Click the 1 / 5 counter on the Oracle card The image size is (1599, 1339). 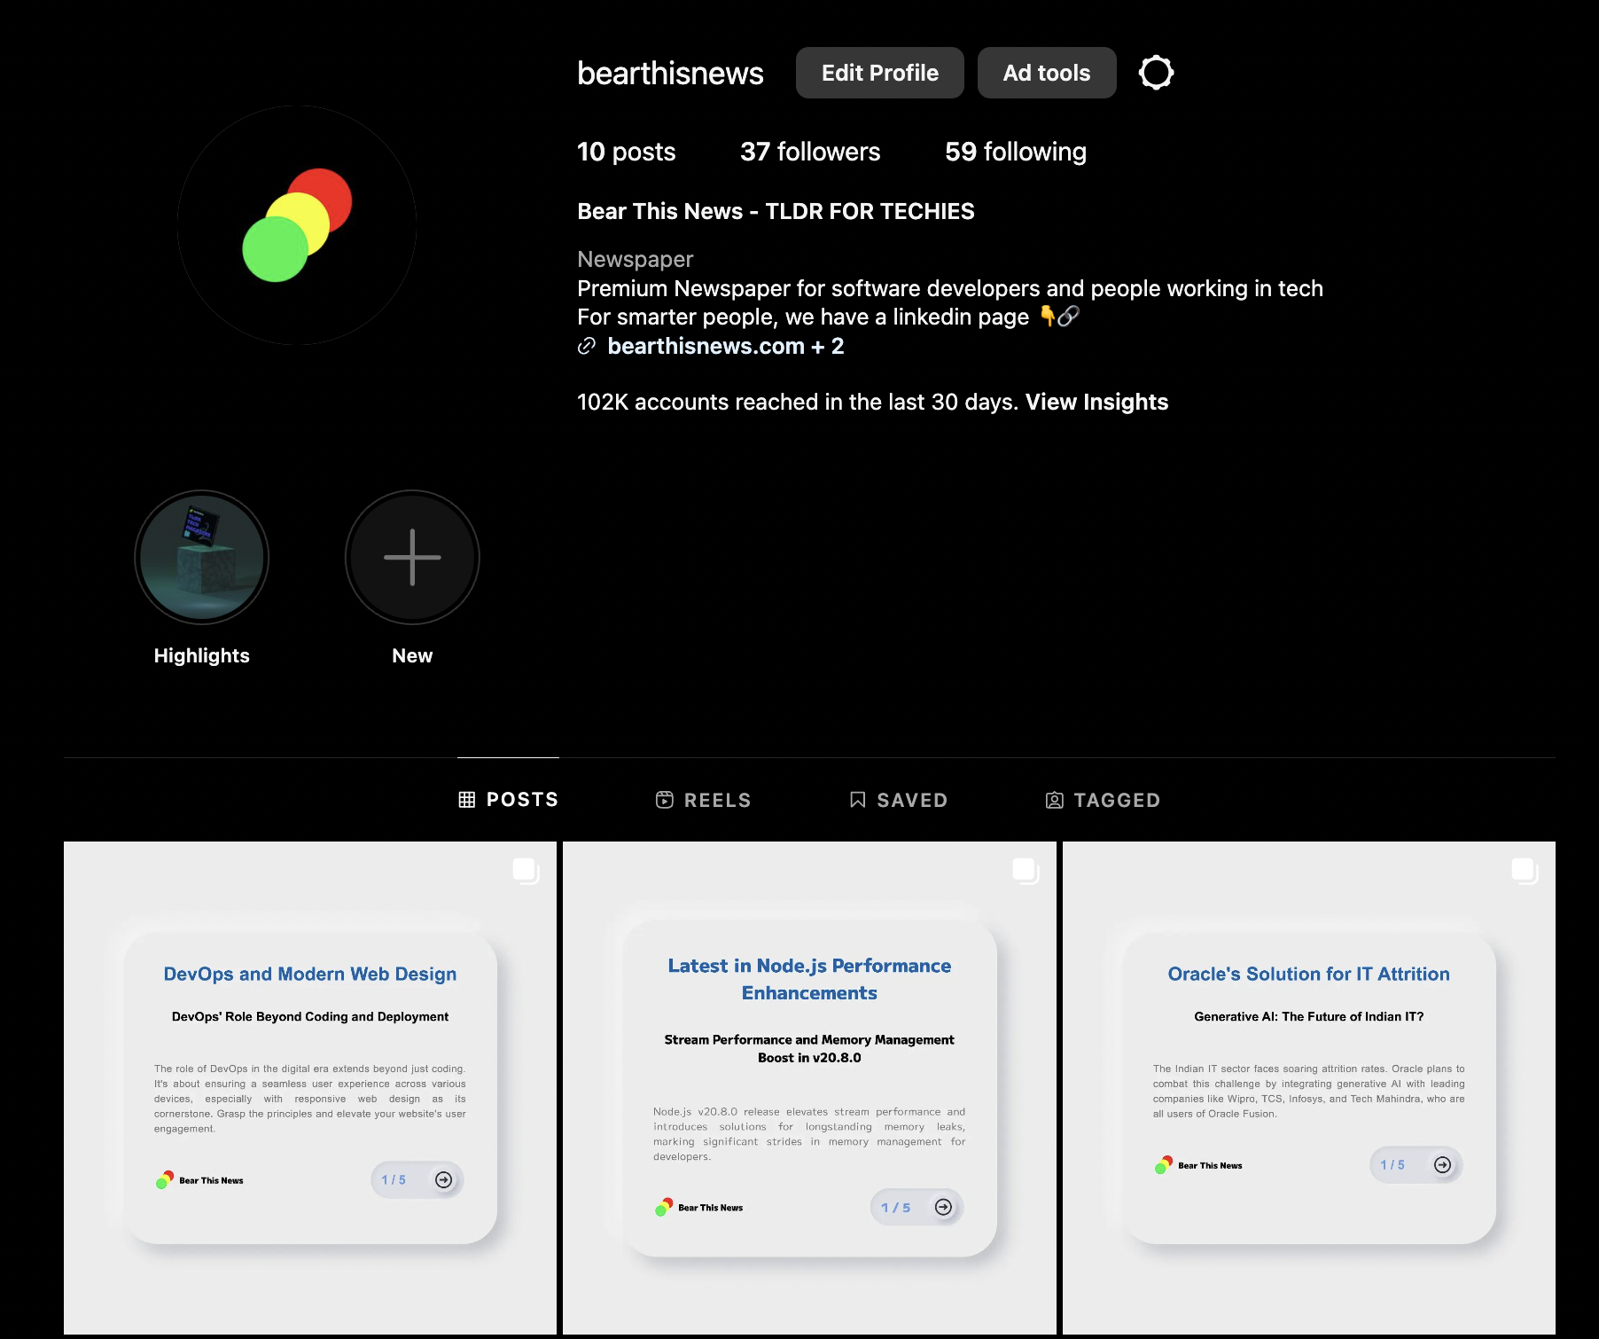coord(1392,1165)
